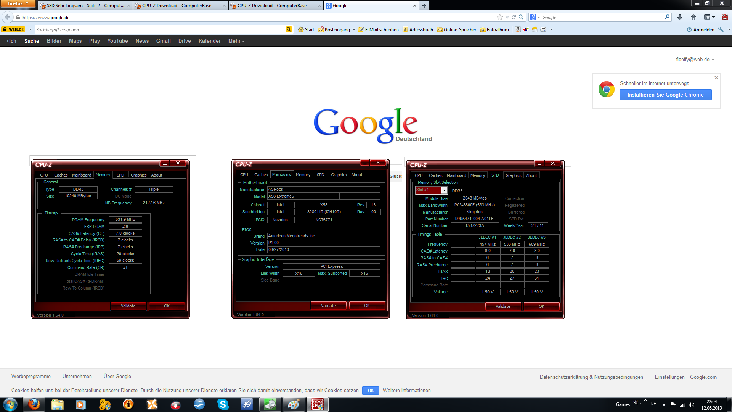Open the paint palette taskbar icon
The image size is (732, 412).
294,404
